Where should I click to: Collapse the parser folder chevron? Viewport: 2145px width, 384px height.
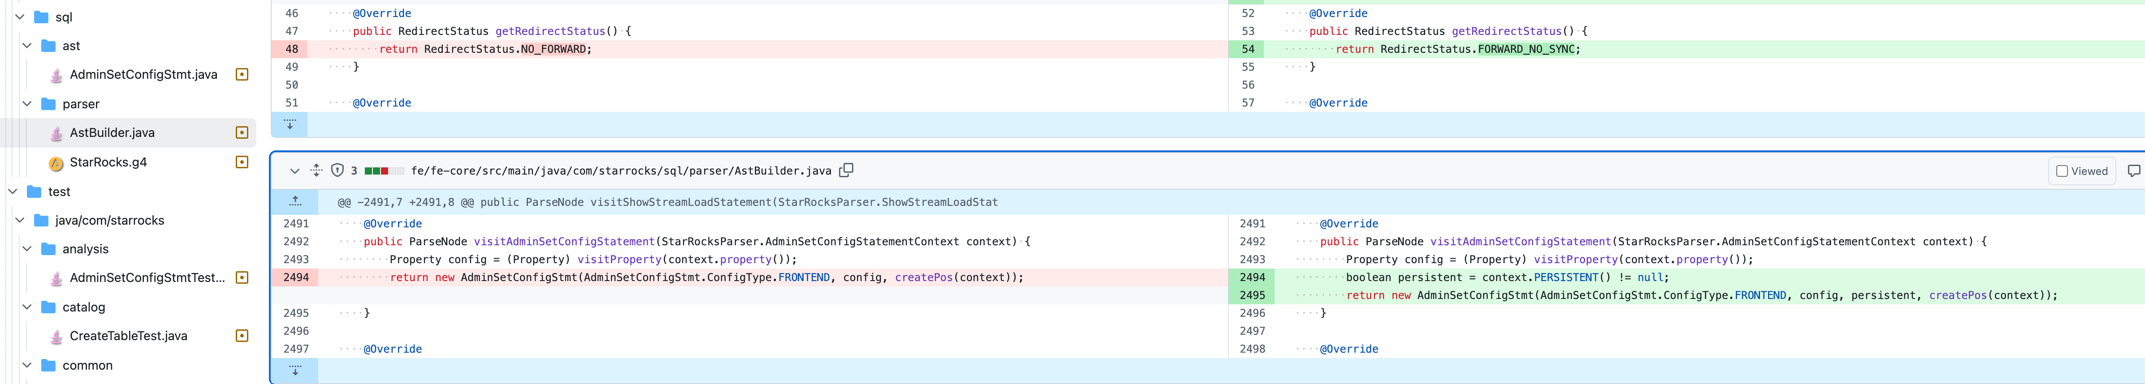26,104
